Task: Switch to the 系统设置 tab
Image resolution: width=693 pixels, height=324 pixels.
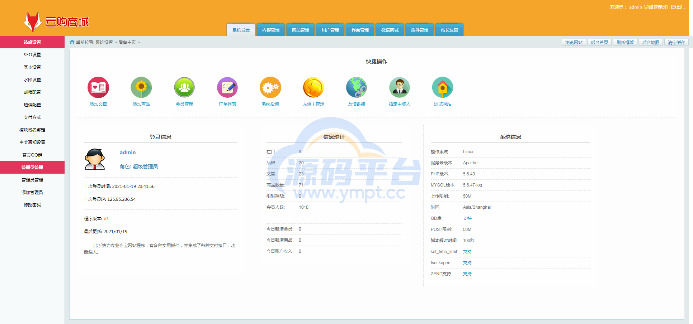Action: [241, 30]
